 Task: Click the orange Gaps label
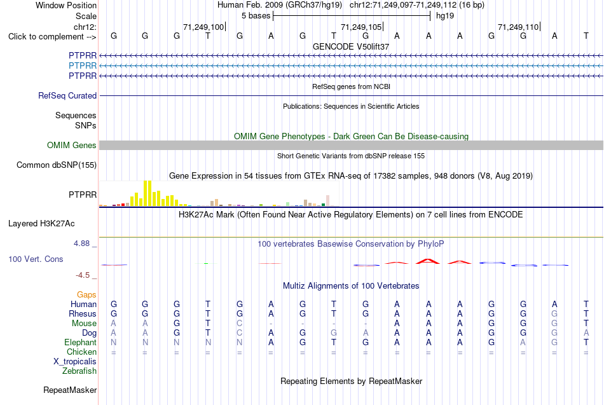pos(86,295)
